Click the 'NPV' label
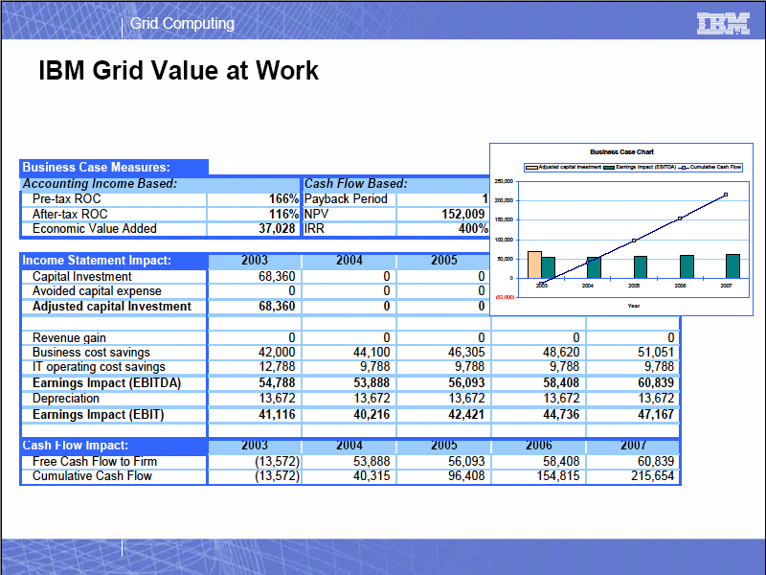 316,214
